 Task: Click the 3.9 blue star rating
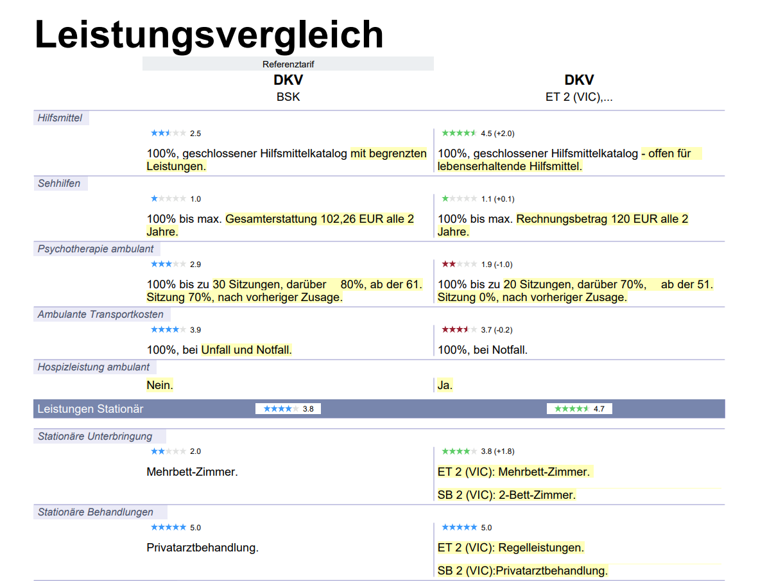pyautogui.click(x=175, y=329)
